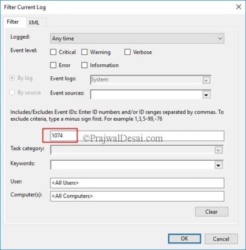
Task: Check the Critical event level box
Action: [x=53, y=52]
